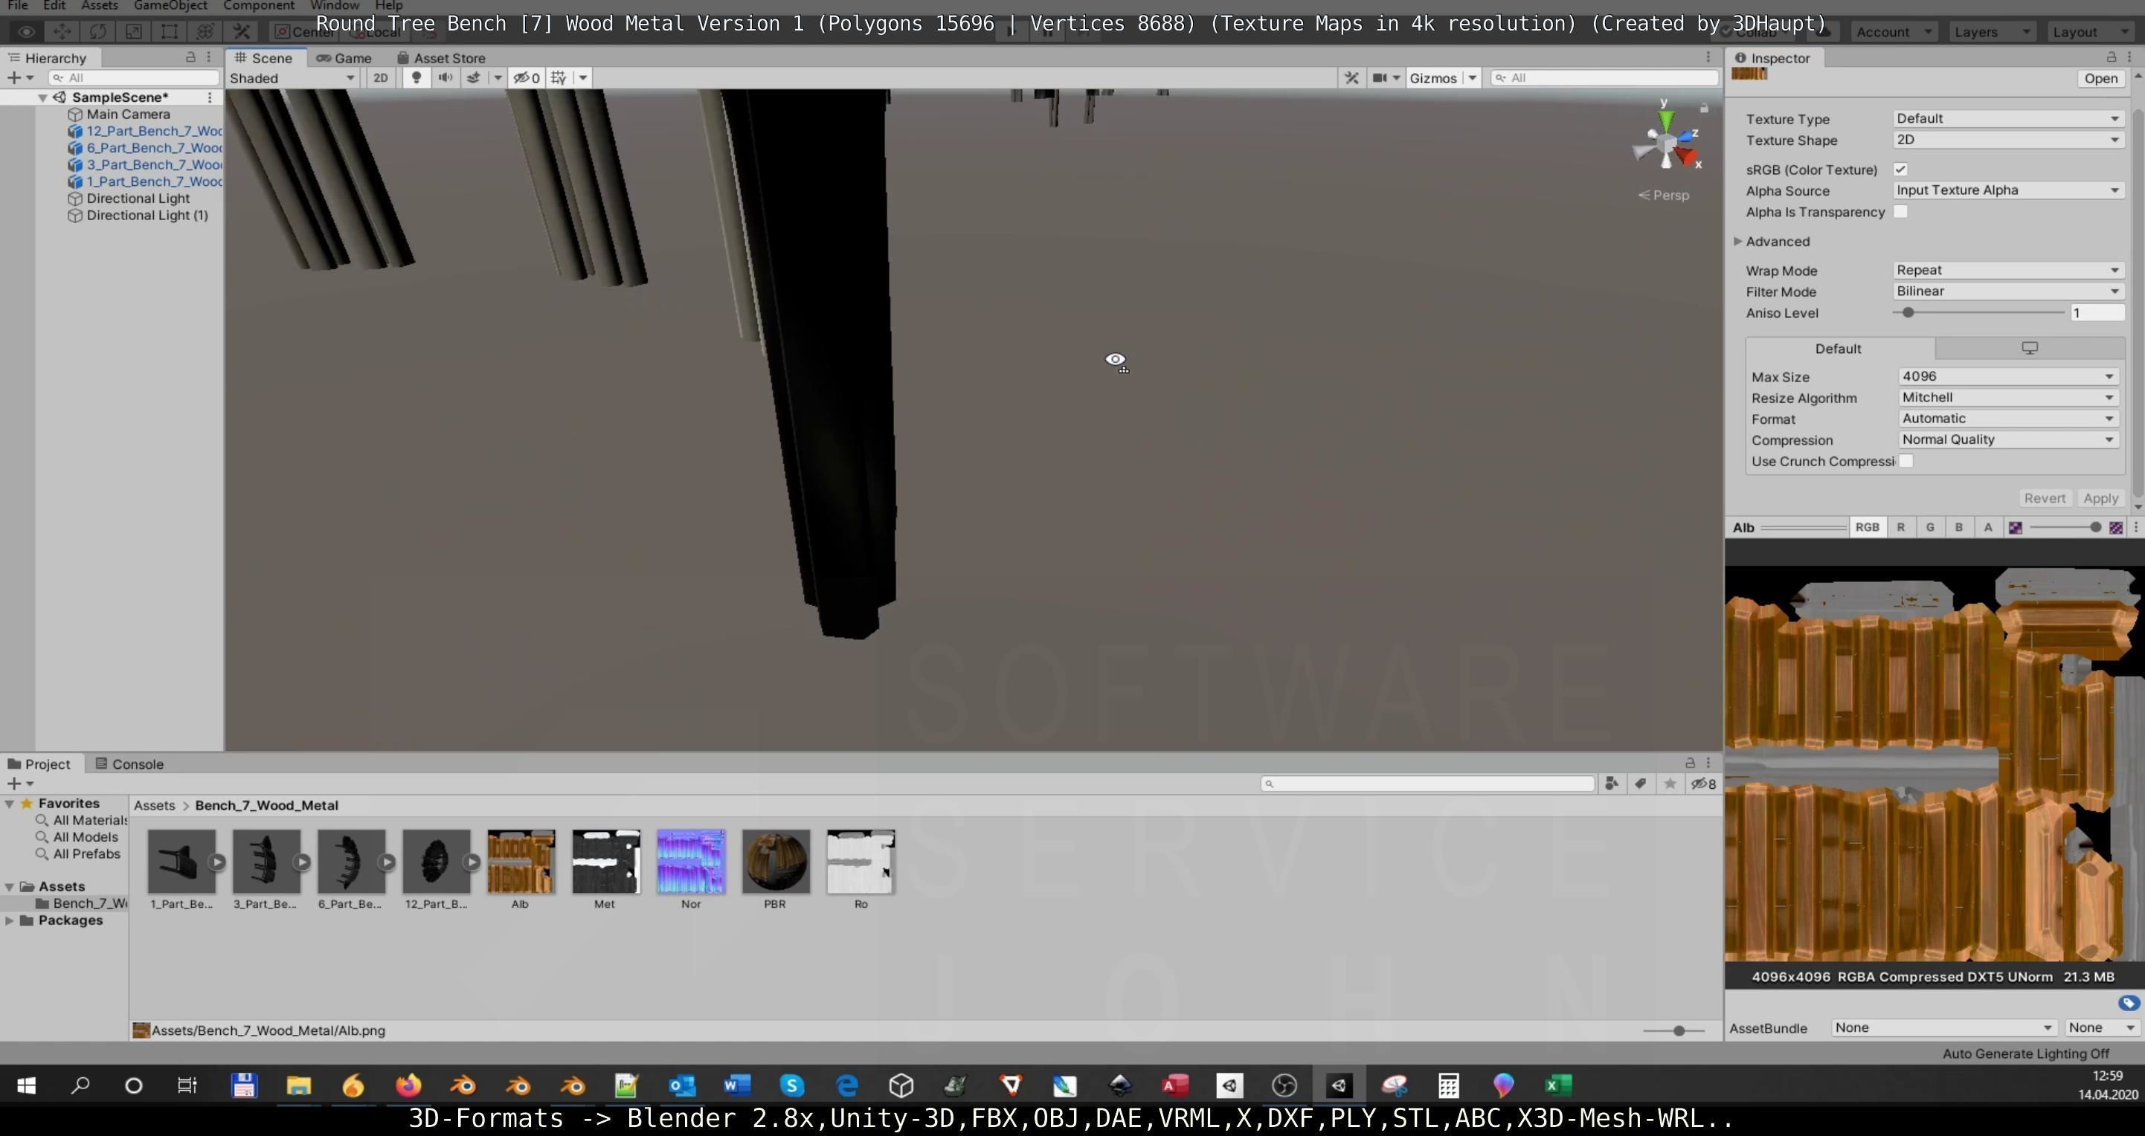The image size is (2145, 1136).
Task: Open Unity from Windows taskbar
Action: click(1338, 1085)
